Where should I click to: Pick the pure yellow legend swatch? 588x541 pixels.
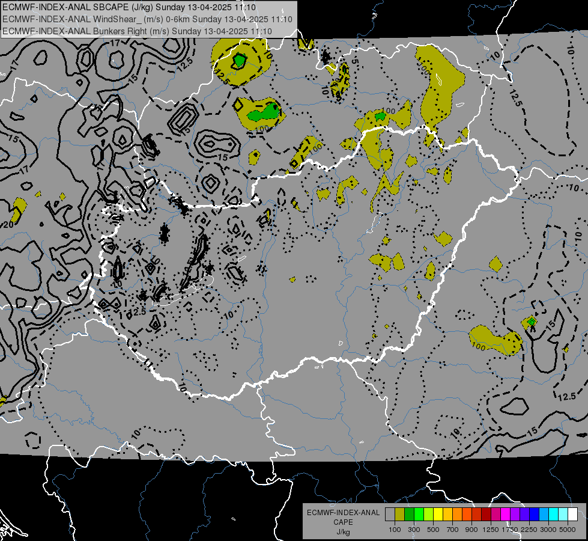coord(438,515)
